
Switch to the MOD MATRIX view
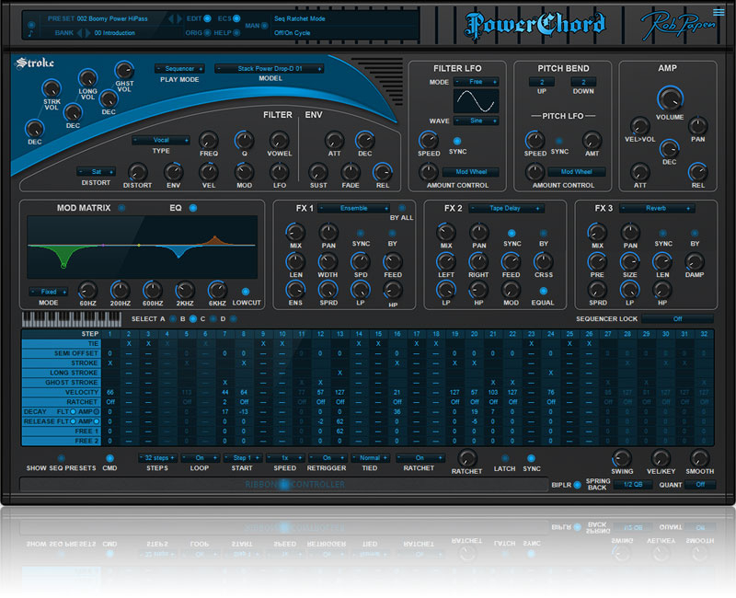point(121,208)
